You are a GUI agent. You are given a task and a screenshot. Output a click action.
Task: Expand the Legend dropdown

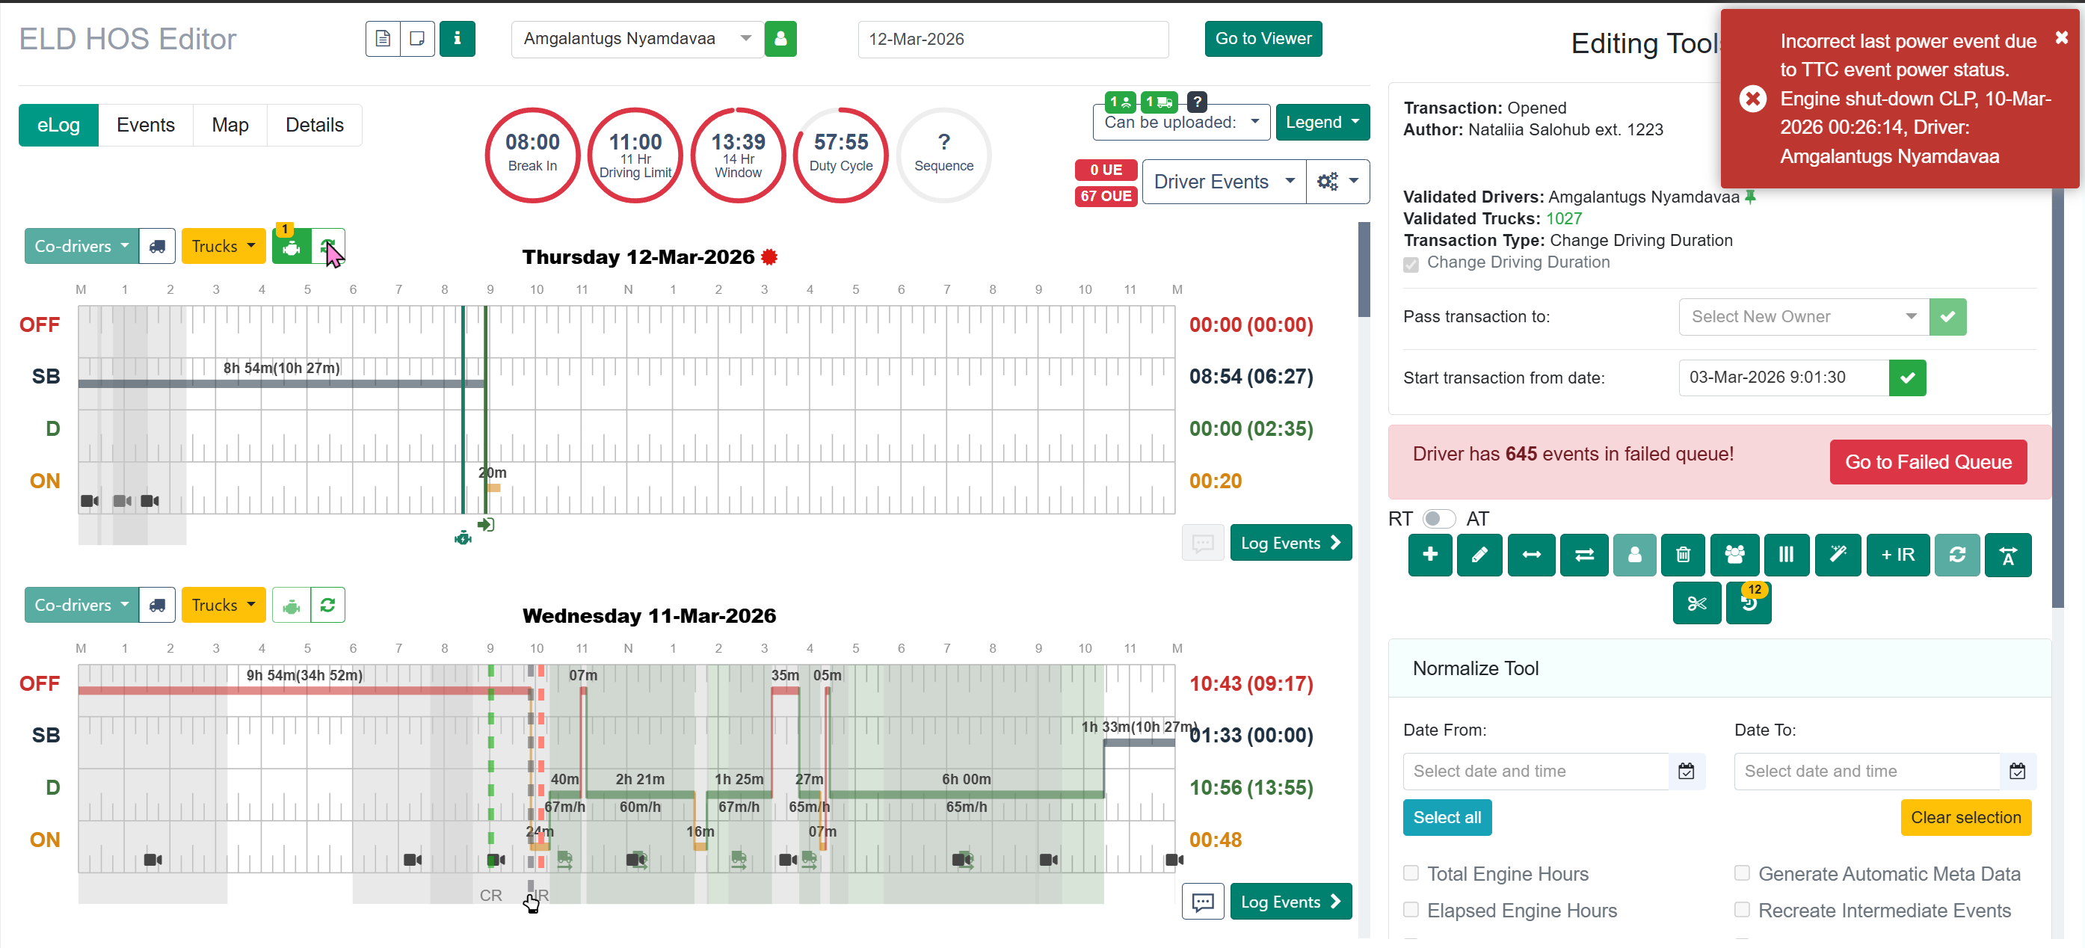pos(1322,123)
